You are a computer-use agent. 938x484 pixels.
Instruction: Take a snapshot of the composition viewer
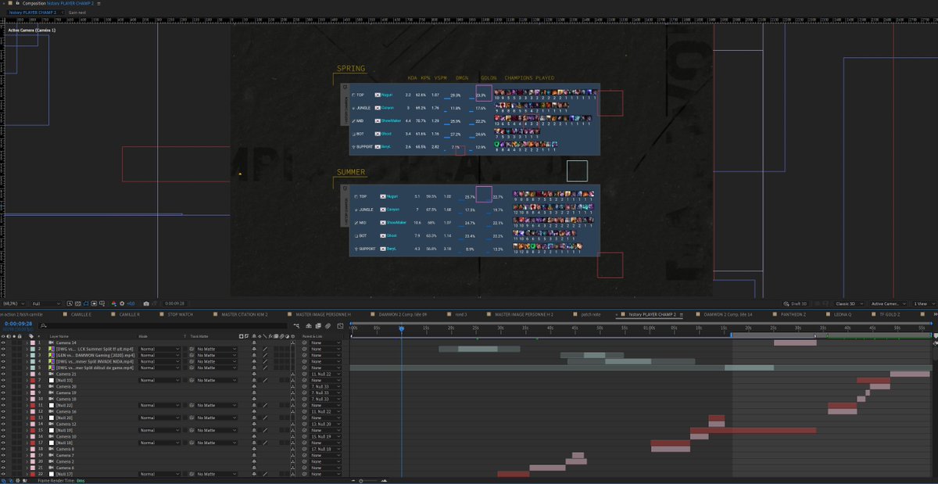146,303
